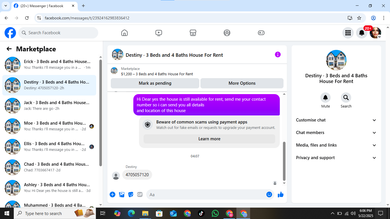
Task: Select Jack's conversation "There are go"
Action: click(x=49, y=106)
